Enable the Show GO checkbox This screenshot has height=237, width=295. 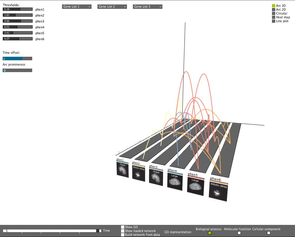(x=123, y=227)
